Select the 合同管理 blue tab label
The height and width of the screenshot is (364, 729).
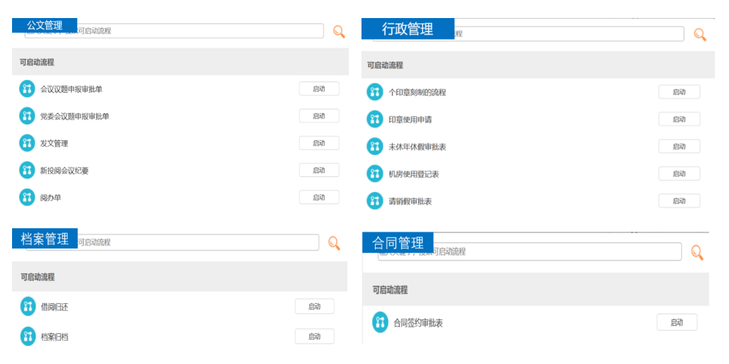pyautogui.click(x=398, y=242)
